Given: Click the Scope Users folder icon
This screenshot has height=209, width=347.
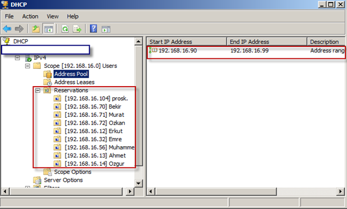Looking at the screenshot, I should [37, 66].
